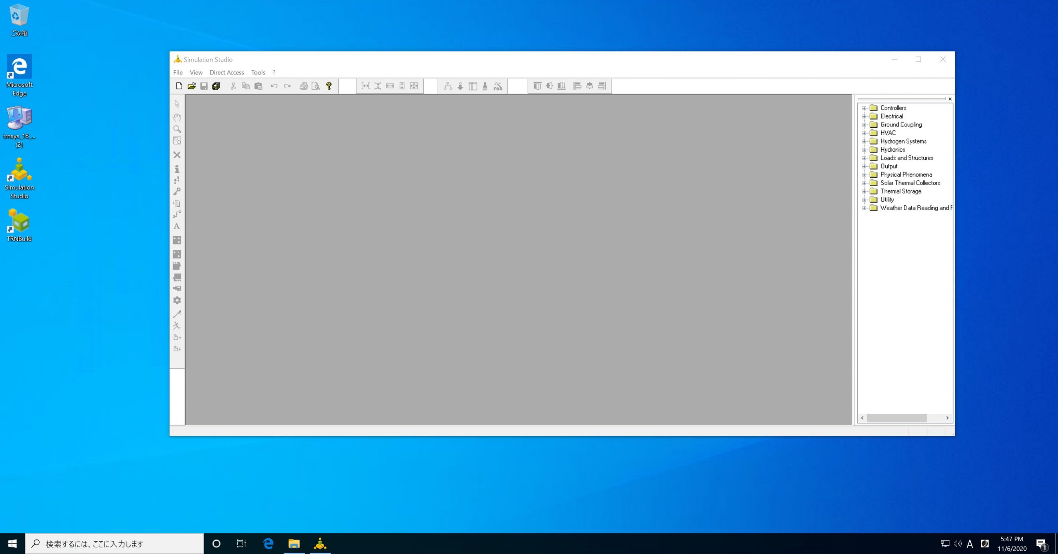Viewport: 1058px width, 554px height.
Task: Select Physical Phenomena in the tree
Action: [x=906, y=174]
